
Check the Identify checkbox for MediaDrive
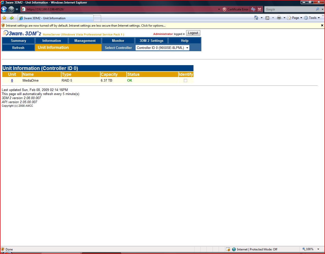[185, 80]
